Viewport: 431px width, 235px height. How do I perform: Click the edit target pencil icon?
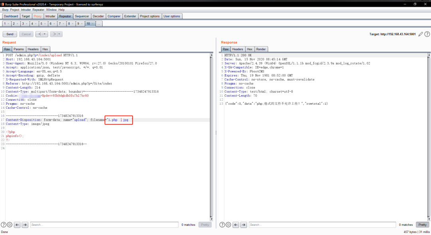click(421, 34)
